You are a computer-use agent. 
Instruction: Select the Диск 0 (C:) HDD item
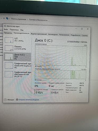click(x=17, y=57)
